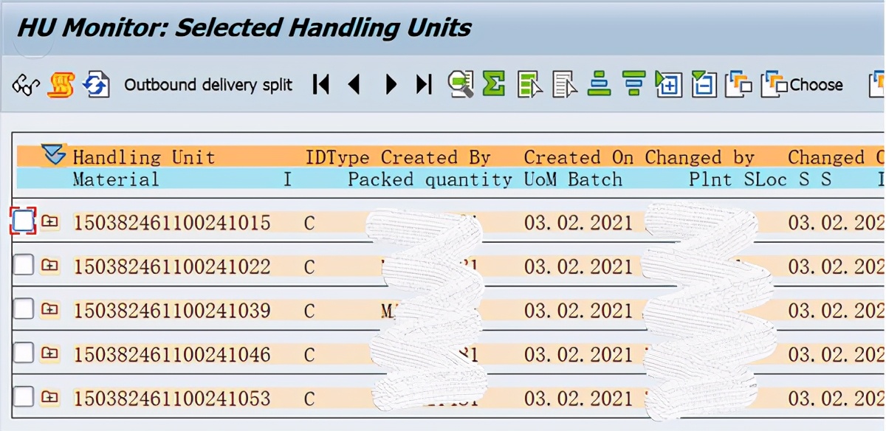Click the green Sum total icon
Viewport: 886px width, 431px height.
(494, 83)
